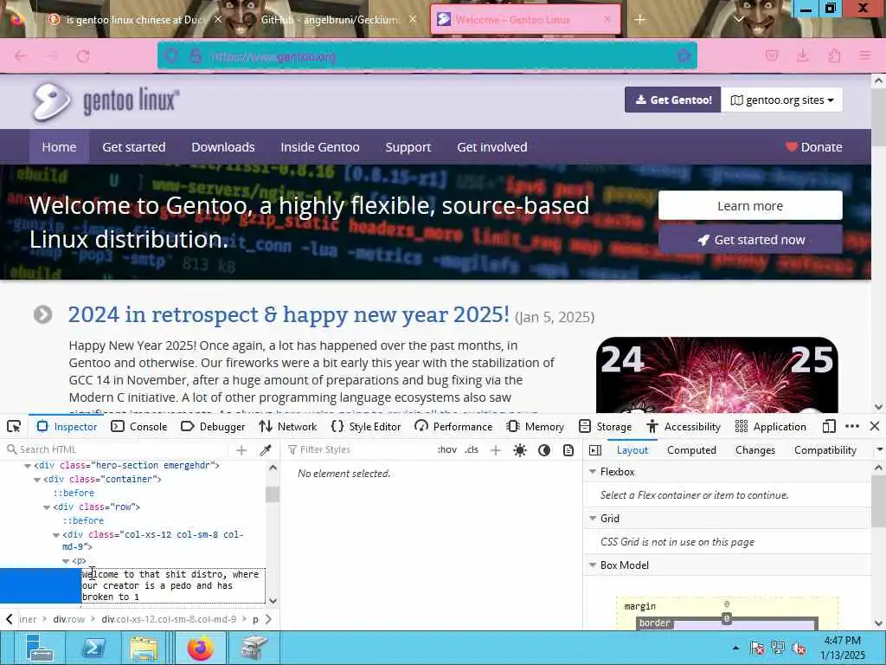This screenshot has height=665, width=886.
Task: Collapse the div class container node
Action: point(36,480)
